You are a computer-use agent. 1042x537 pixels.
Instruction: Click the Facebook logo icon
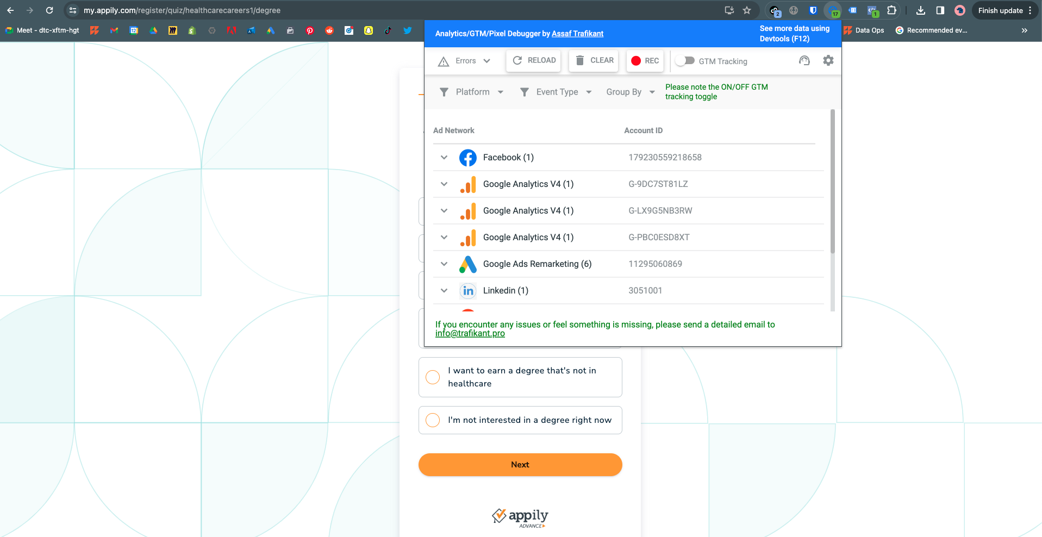[467, 158]
